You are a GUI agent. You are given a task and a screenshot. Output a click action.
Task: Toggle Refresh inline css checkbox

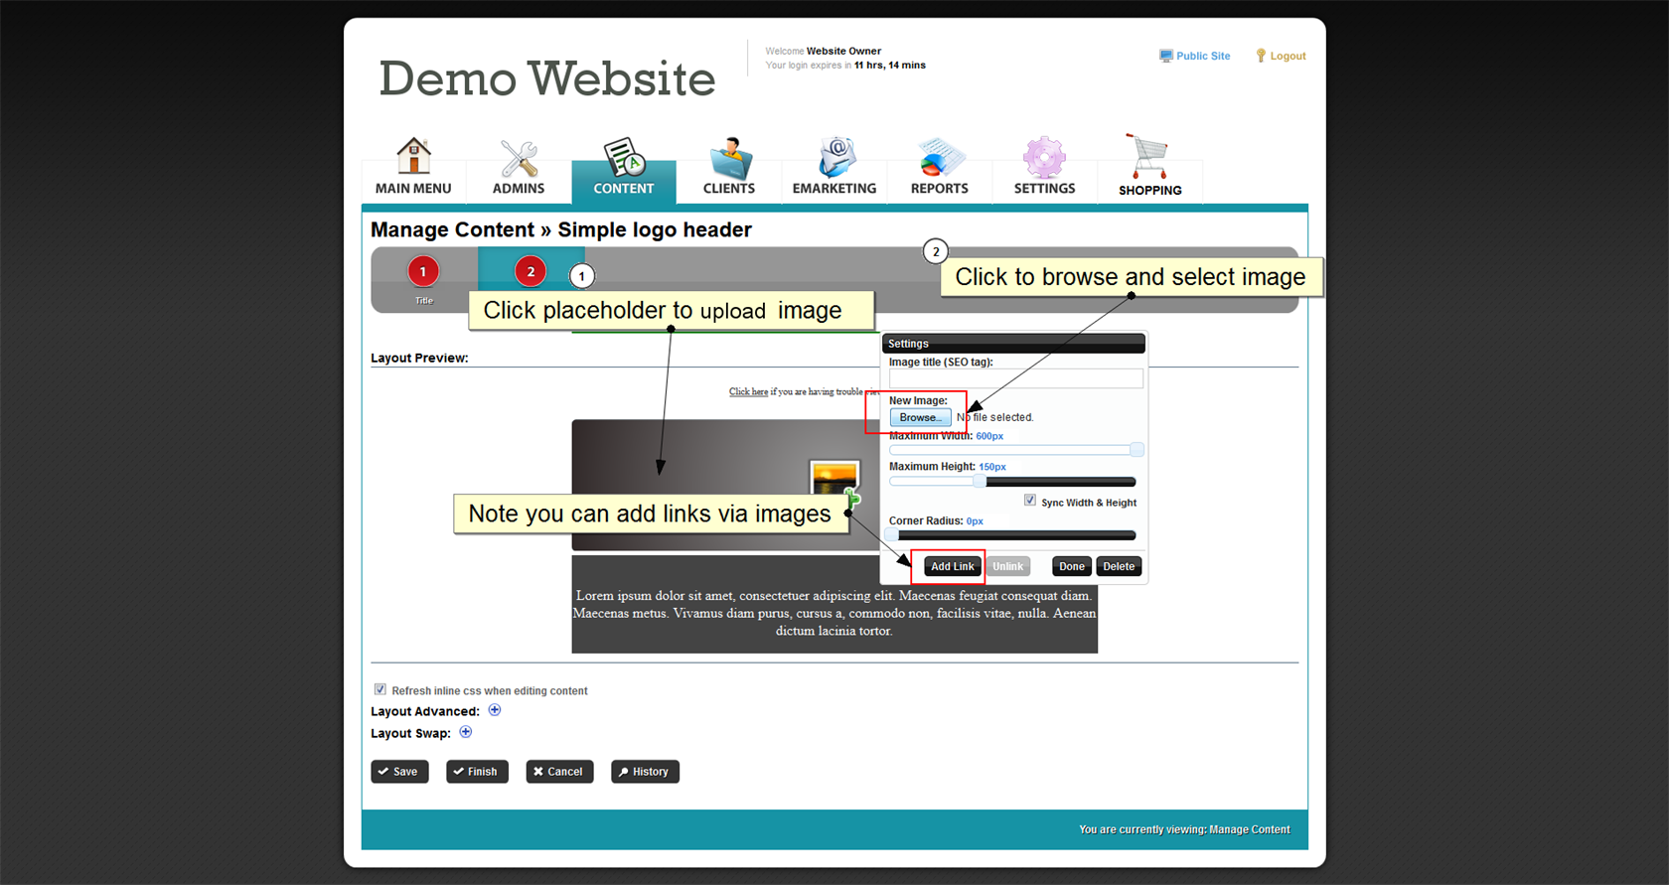click(379, 689)
